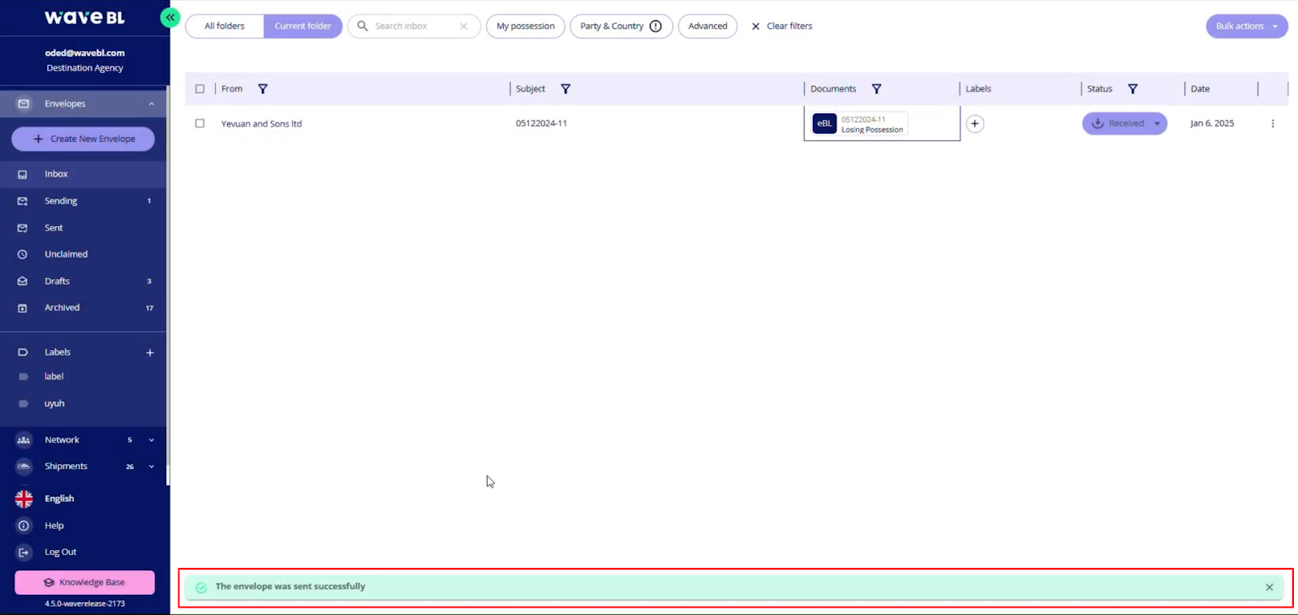Click the Documents column filter icon
This screenshot has width=1298, height=615.
pos(876,89)
